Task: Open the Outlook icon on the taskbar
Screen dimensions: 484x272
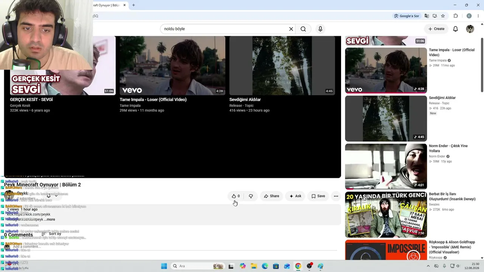Action: (287, 266)
